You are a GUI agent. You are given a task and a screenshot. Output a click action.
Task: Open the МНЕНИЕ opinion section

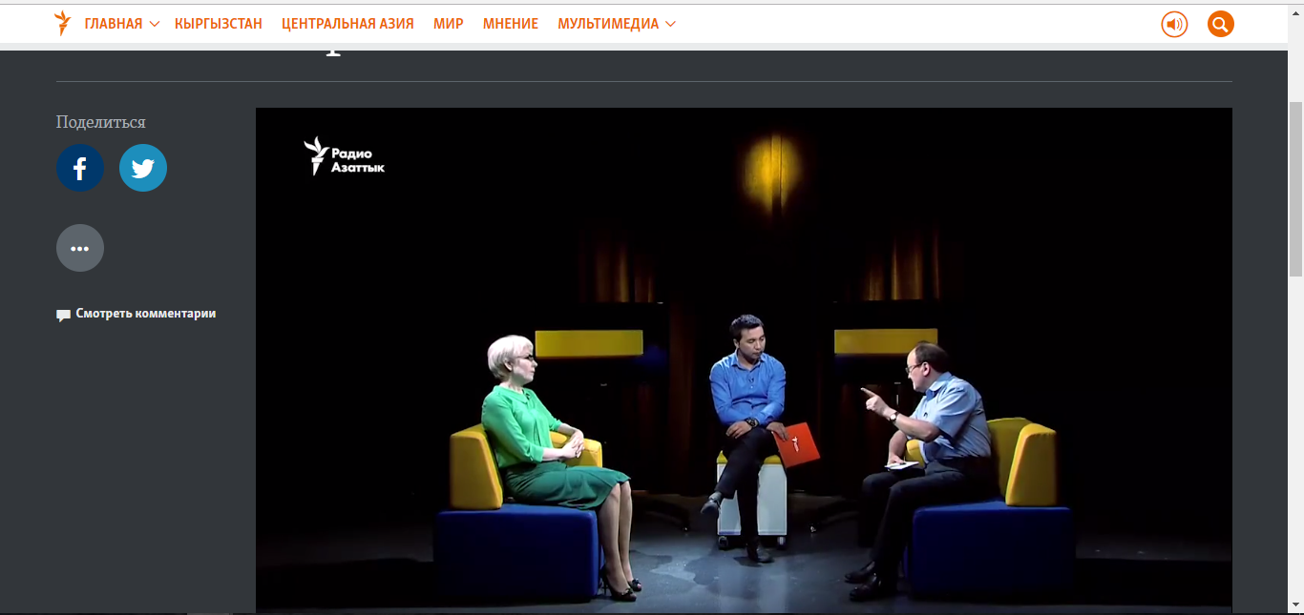click(x=510, y=24)
